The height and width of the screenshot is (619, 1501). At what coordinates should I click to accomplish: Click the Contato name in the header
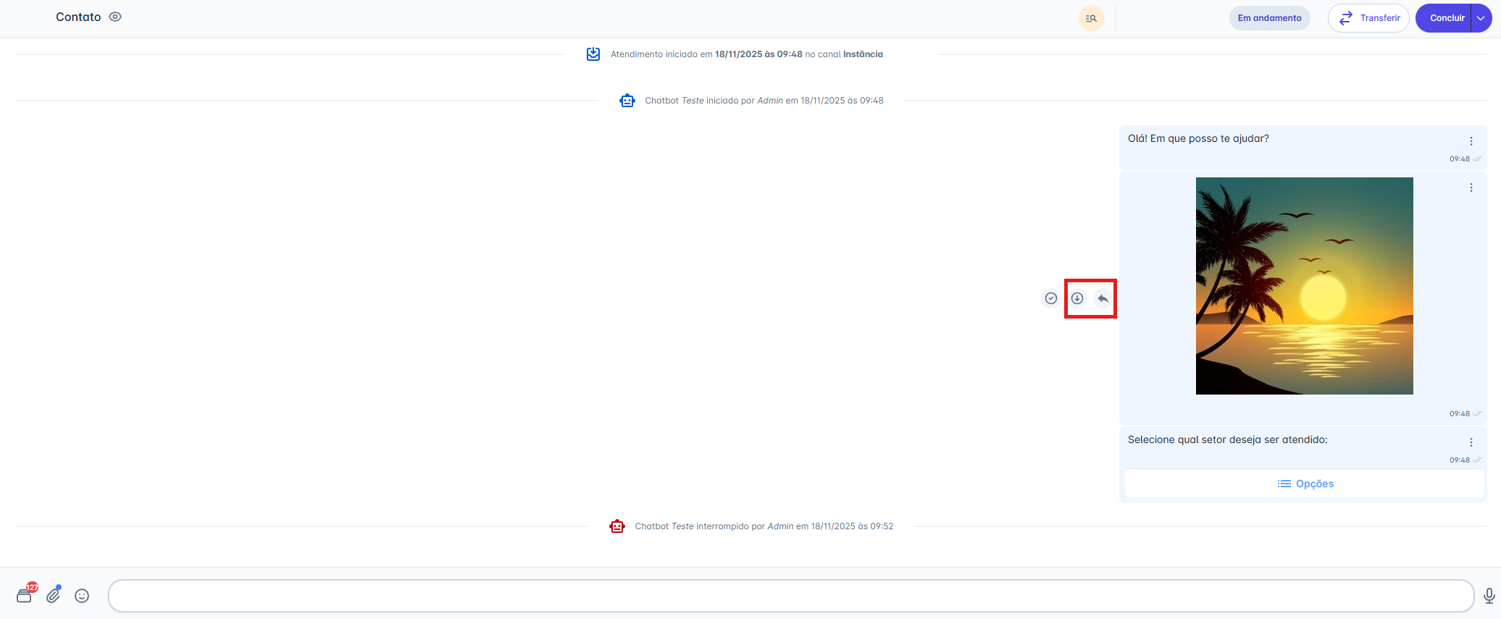[78, 17]
